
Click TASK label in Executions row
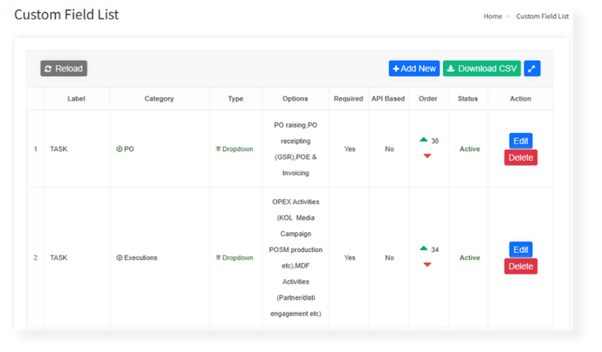58,257
